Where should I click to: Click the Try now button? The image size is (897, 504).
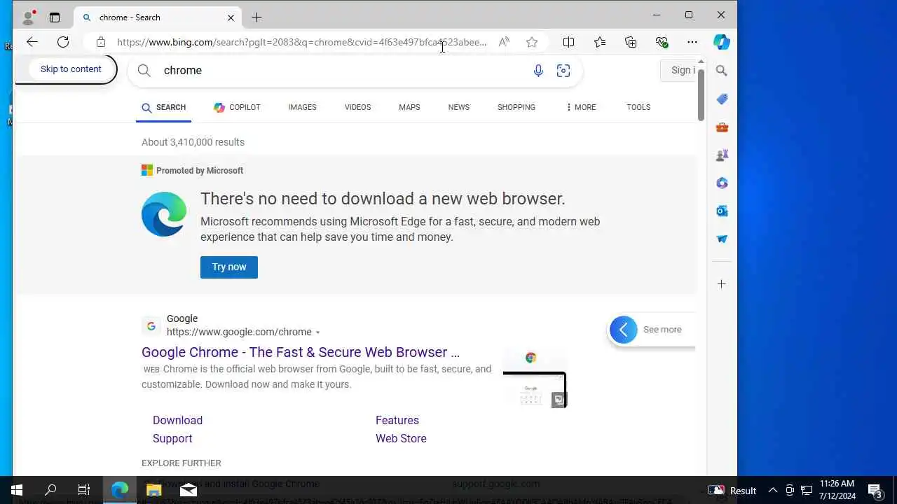(x=229, y=267)
